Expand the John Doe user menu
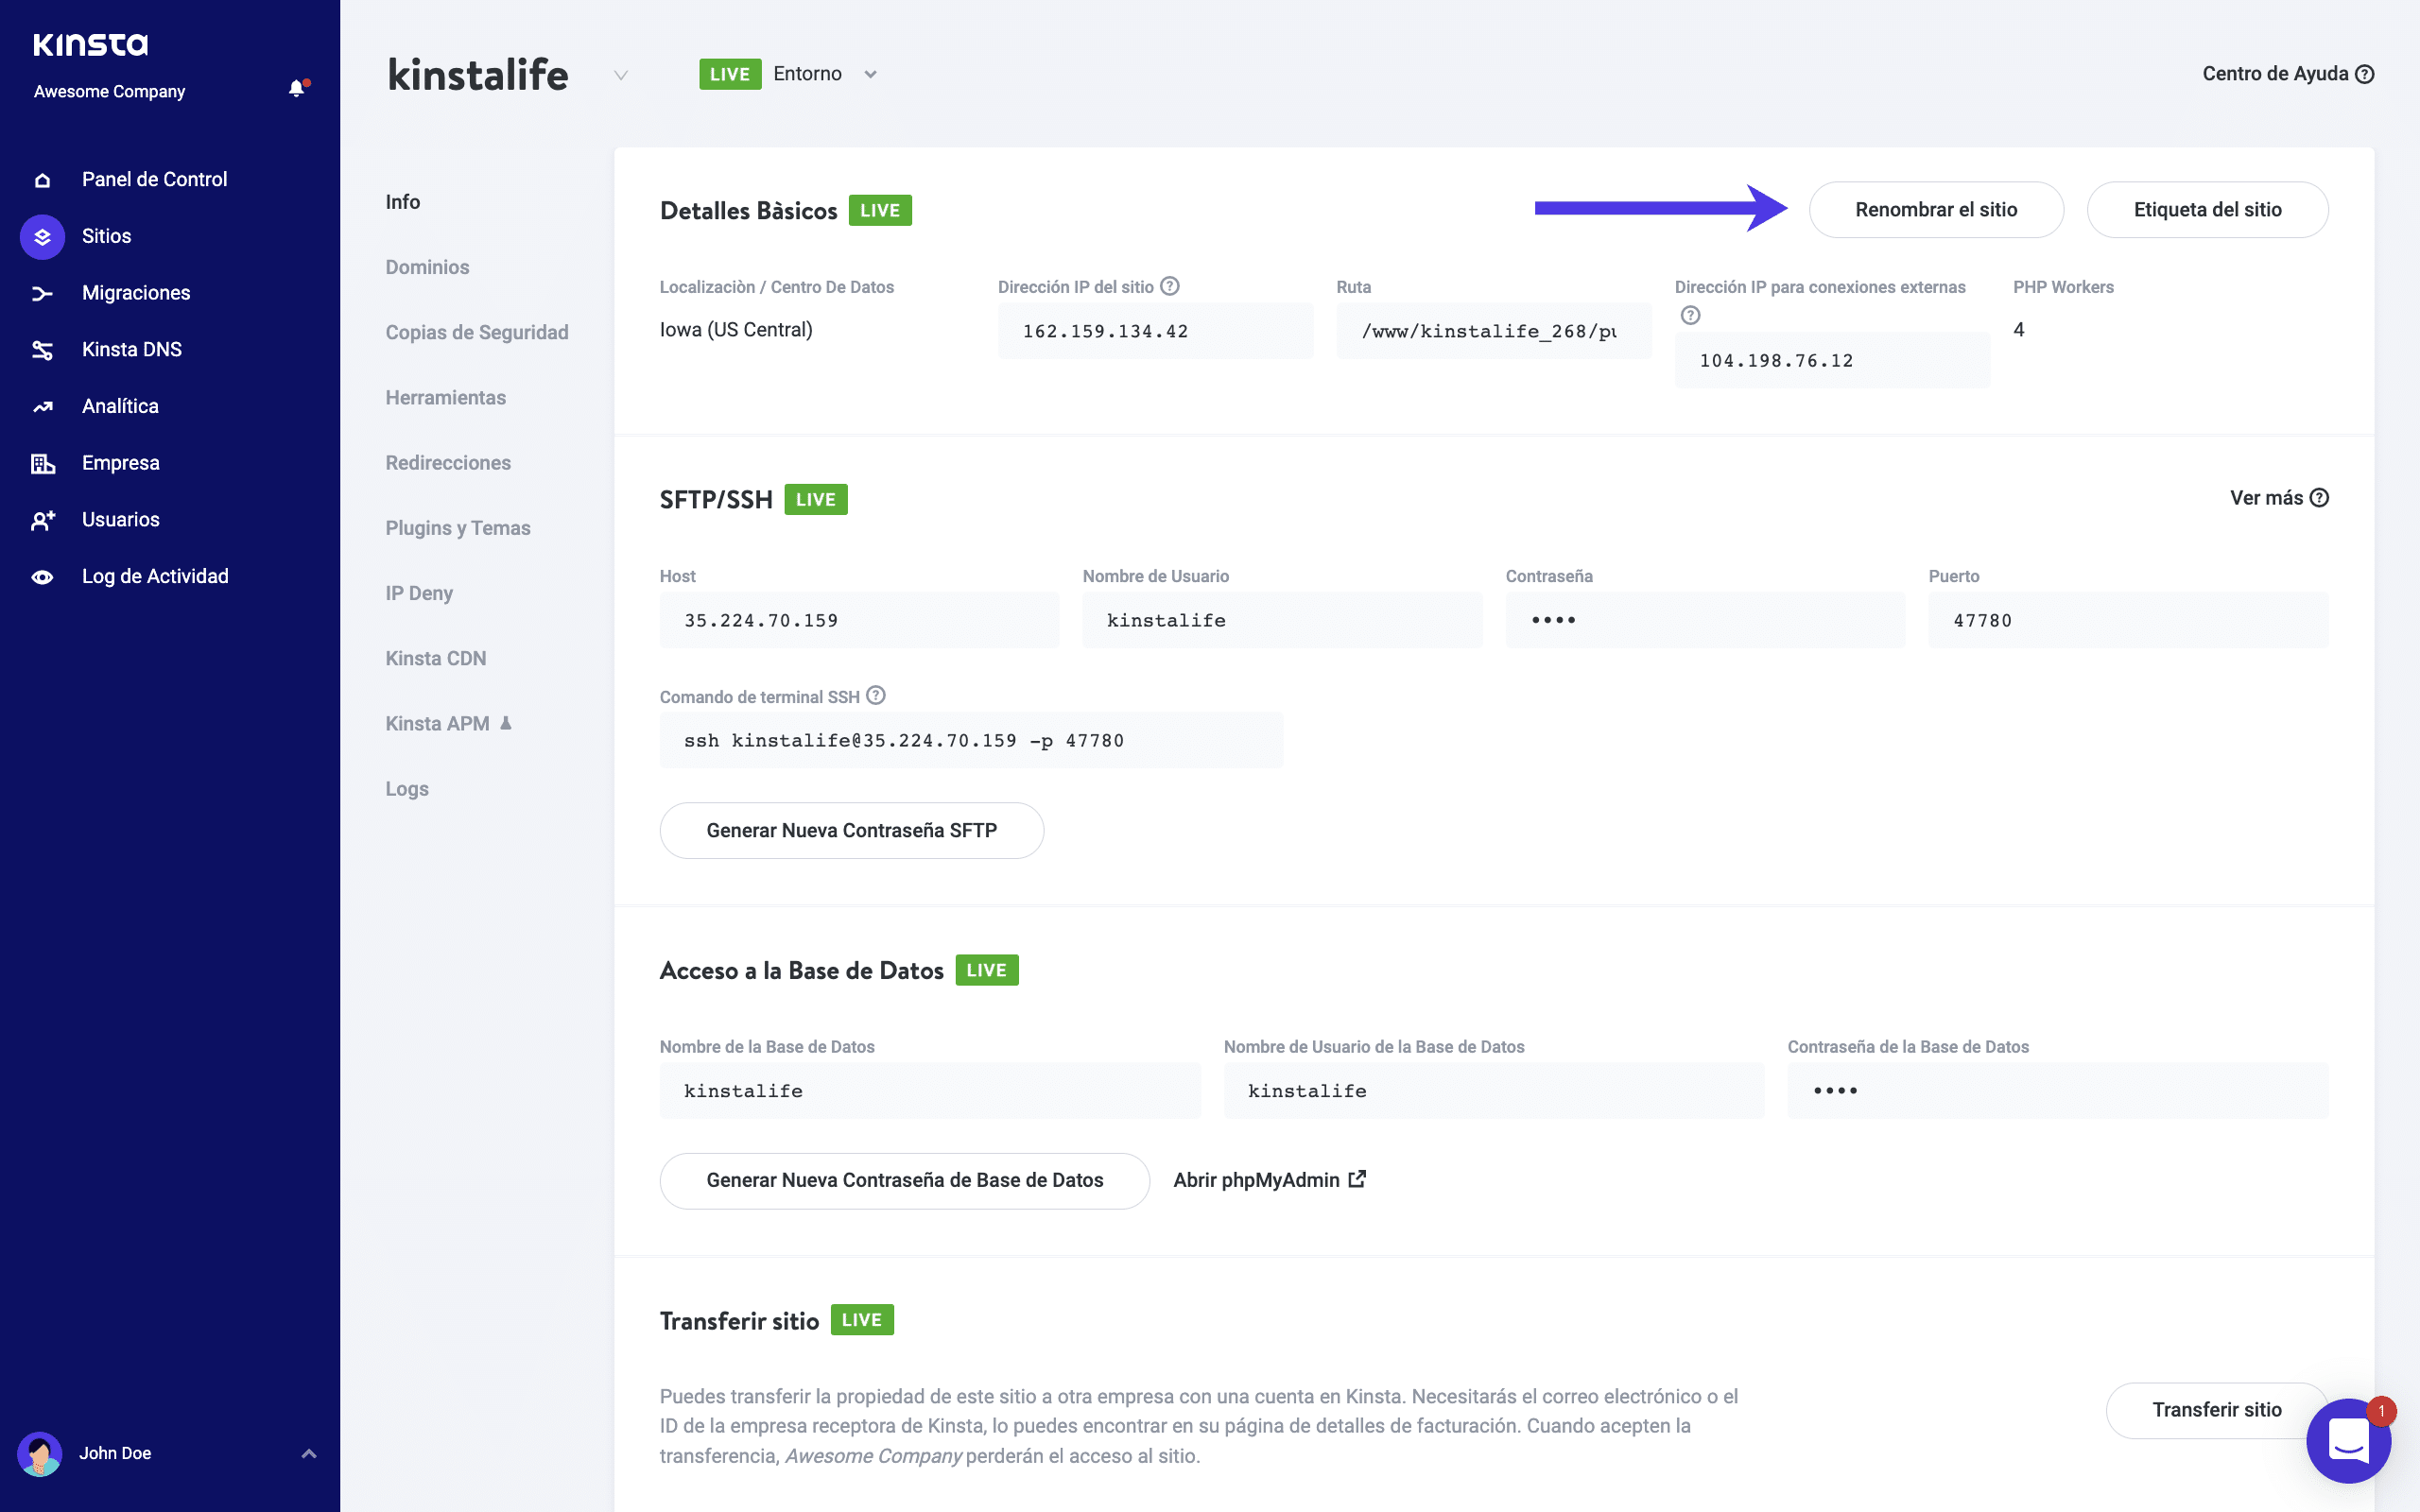 tap(309, 1453)
